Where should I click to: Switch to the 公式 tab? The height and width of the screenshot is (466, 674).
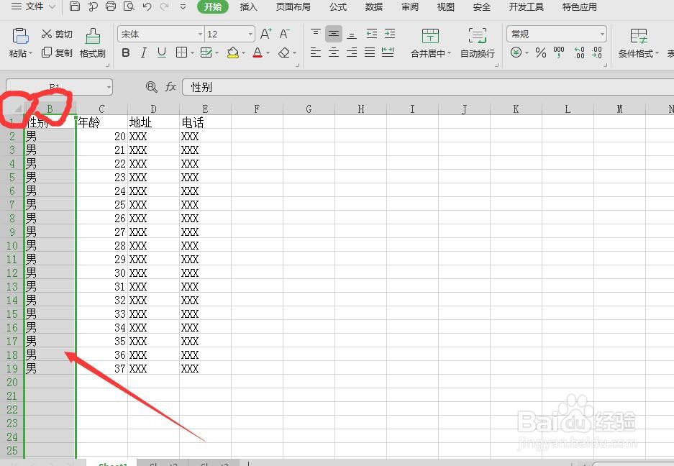click(x=338, y=7)
